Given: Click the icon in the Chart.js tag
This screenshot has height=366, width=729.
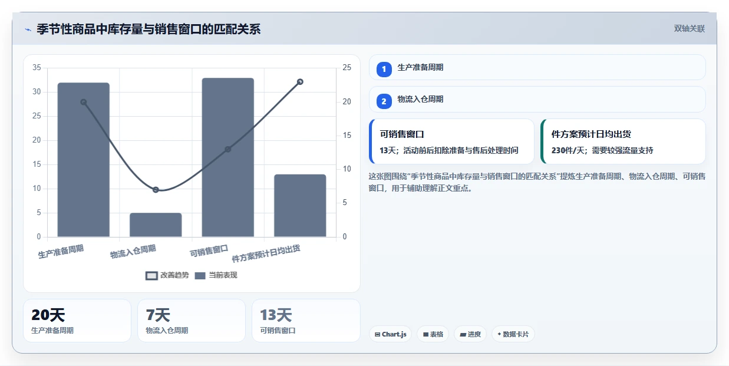Looking at the screenshot, I should pos(377,334).
